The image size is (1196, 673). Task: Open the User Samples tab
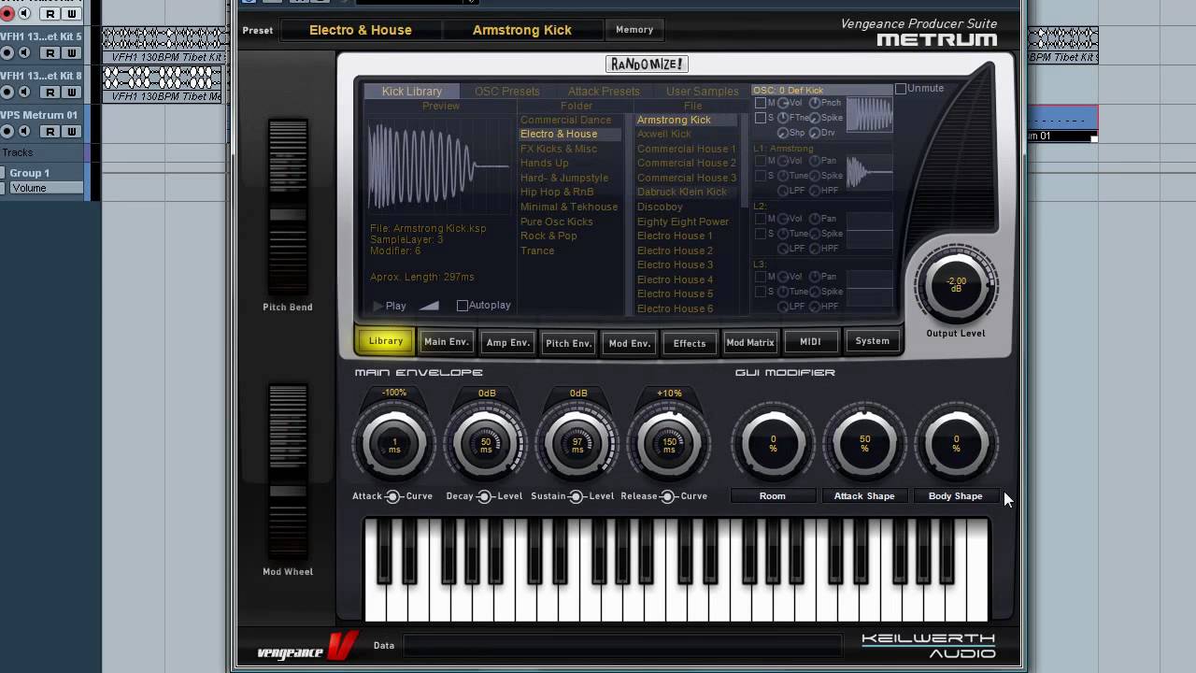coord(702,92)
